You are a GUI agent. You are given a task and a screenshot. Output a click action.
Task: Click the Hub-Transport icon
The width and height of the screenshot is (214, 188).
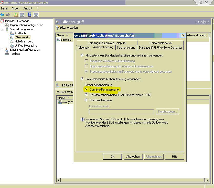(x=12, y=41)
